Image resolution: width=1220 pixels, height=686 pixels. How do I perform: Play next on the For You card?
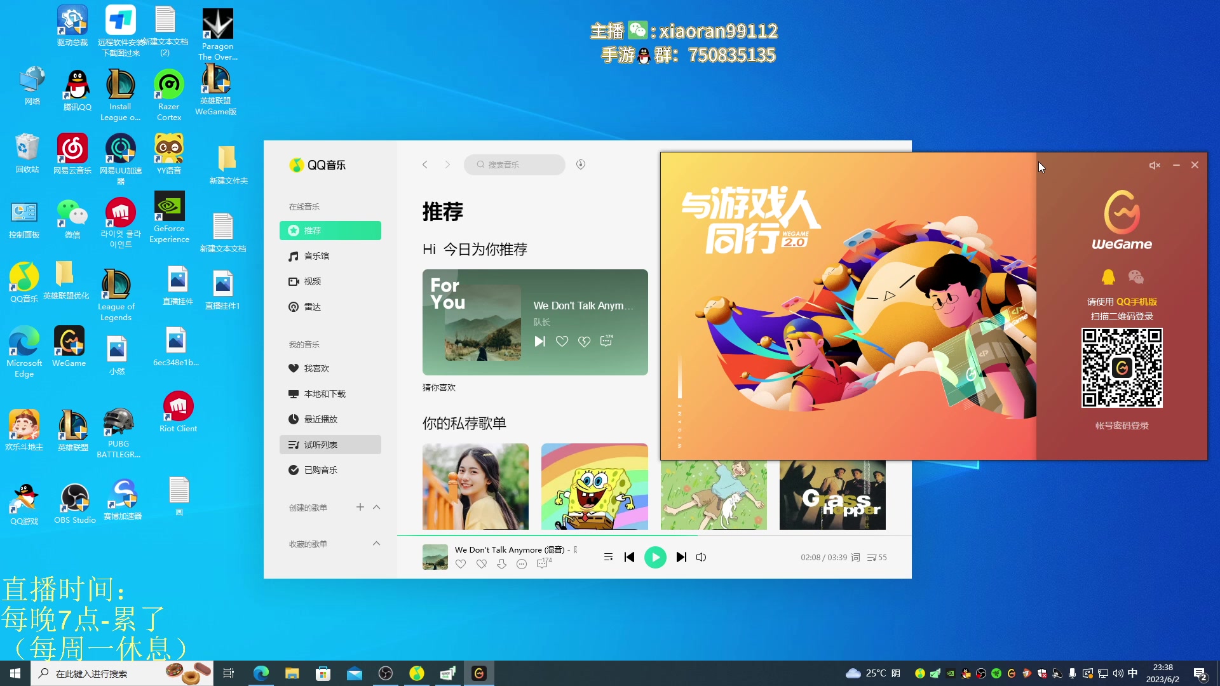[540, 342]
